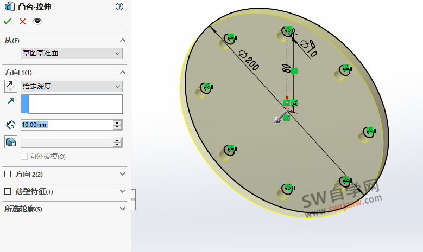Click the Ø200 diameter dimension
Viewport: 423px width, 252px height.
(x=249, y=61)
